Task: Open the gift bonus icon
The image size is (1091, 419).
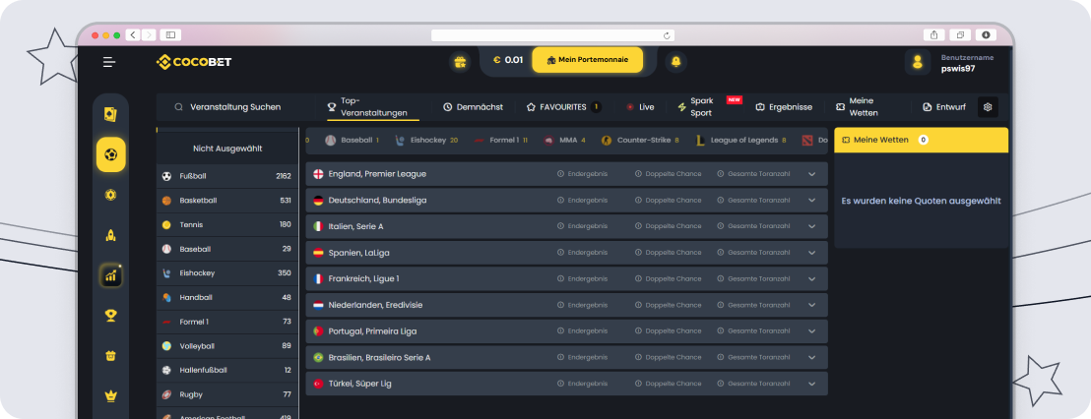Action: click(459, 62)
